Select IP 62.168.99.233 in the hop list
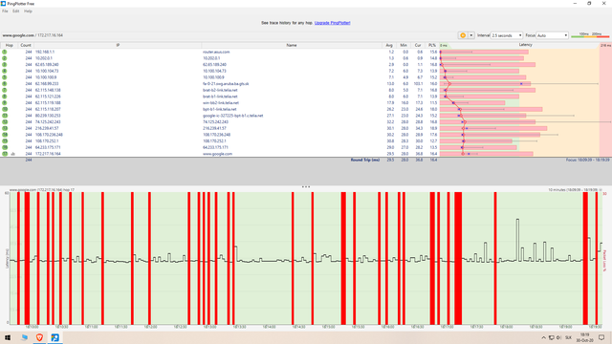This screenshot has width=612, height=344. (47, 84)
